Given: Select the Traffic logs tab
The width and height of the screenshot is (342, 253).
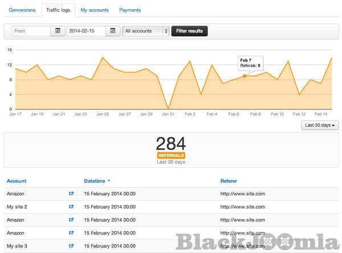Looking at the screenshot, I should (57, 10).
